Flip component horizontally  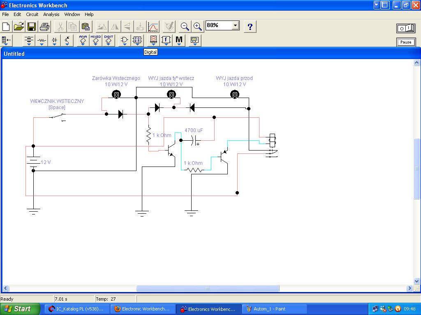coord(115,27)
